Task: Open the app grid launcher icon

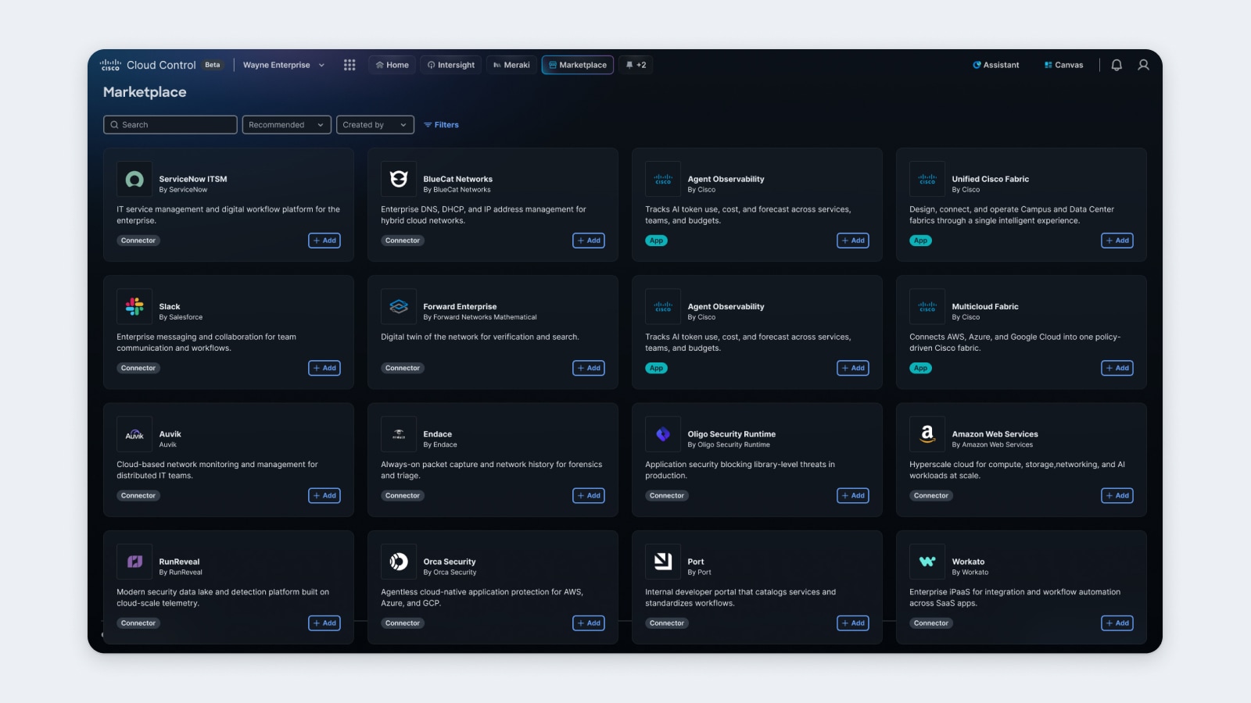Action: click(349, 65)
